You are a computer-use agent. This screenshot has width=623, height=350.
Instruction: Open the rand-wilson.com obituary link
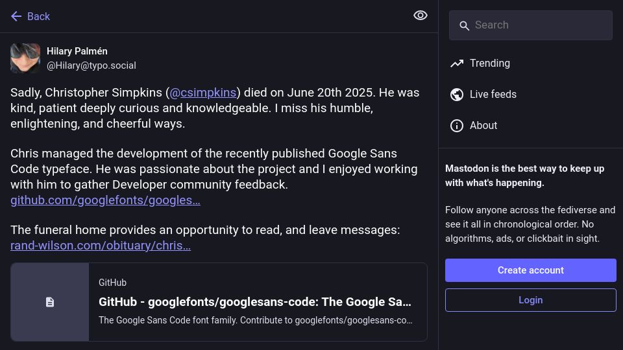(x=101, y=245)
